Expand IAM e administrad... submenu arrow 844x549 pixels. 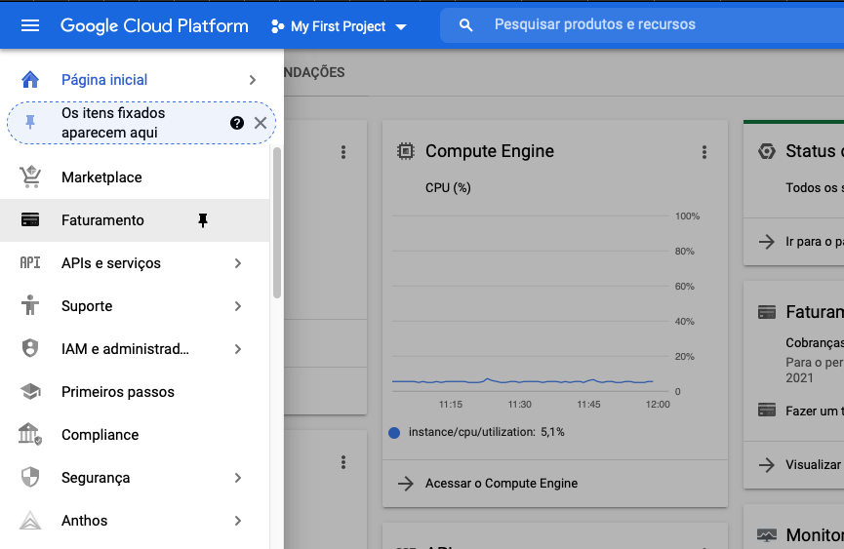(x=238, y=349)
